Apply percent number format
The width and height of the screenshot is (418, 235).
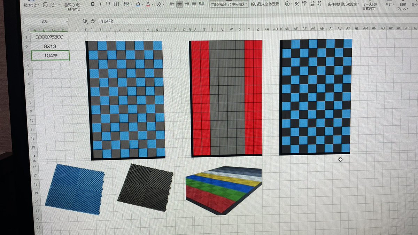[x=297, y=4]
